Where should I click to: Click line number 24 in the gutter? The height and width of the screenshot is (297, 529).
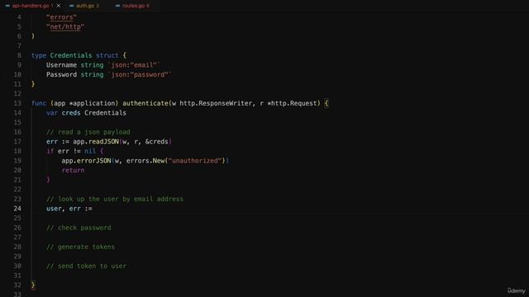pos(17,209)
